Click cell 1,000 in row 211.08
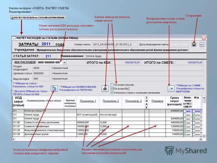Screen dimensions: 217x163 pyautogui.click(x=111, y=130)
